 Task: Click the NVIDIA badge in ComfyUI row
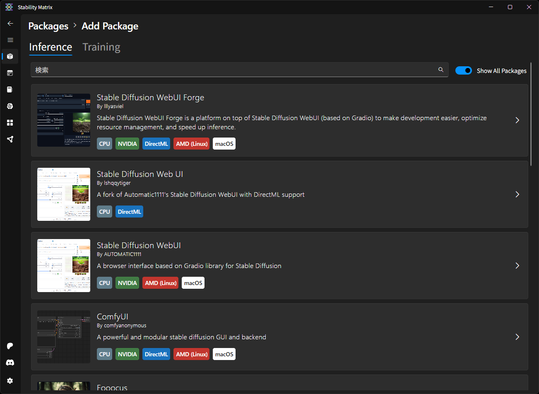pyautogui.click(x=127, y=354)
